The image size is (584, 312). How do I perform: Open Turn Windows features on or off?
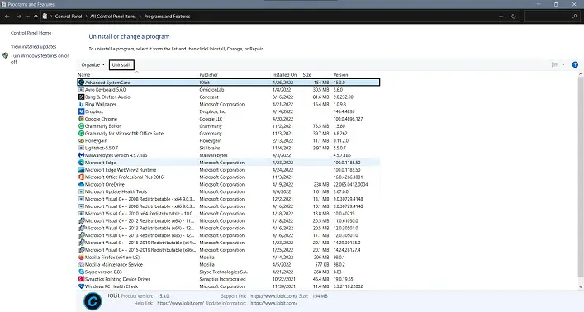[x=40, y=59]
